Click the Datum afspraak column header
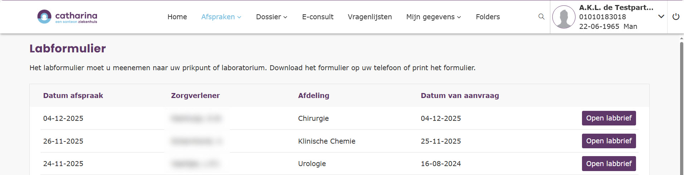This screenshot has width=684, height=175. click(x=73, y=96)
